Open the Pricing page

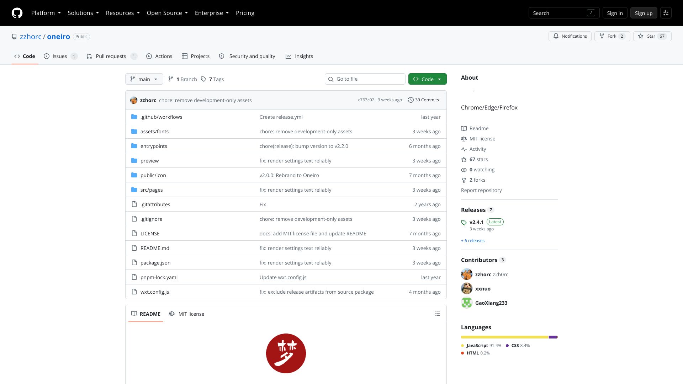(x=245, y=13)
